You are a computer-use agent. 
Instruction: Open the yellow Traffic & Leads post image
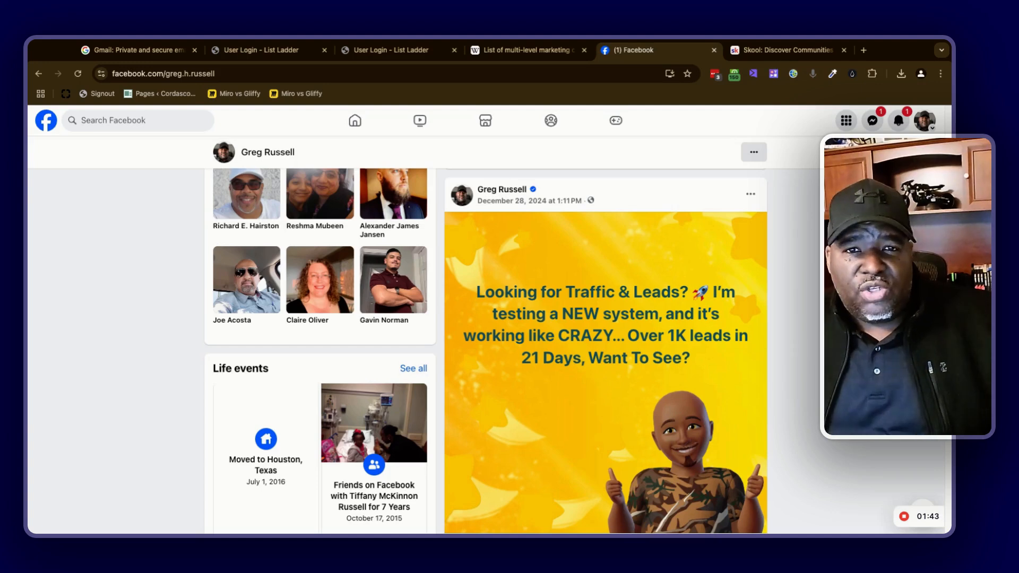pos(606,372)
